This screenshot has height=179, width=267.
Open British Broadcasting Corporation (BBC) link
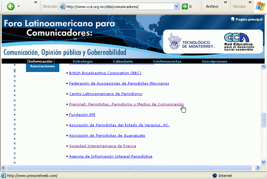[105, 73]
